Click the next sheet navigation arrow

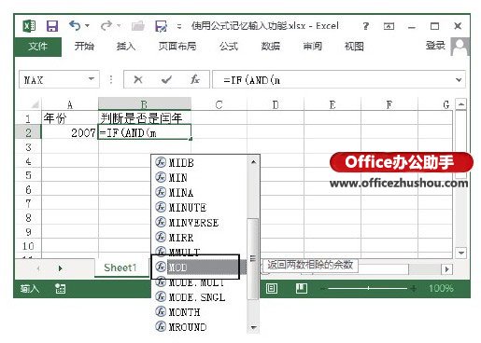tap(61, 268)
